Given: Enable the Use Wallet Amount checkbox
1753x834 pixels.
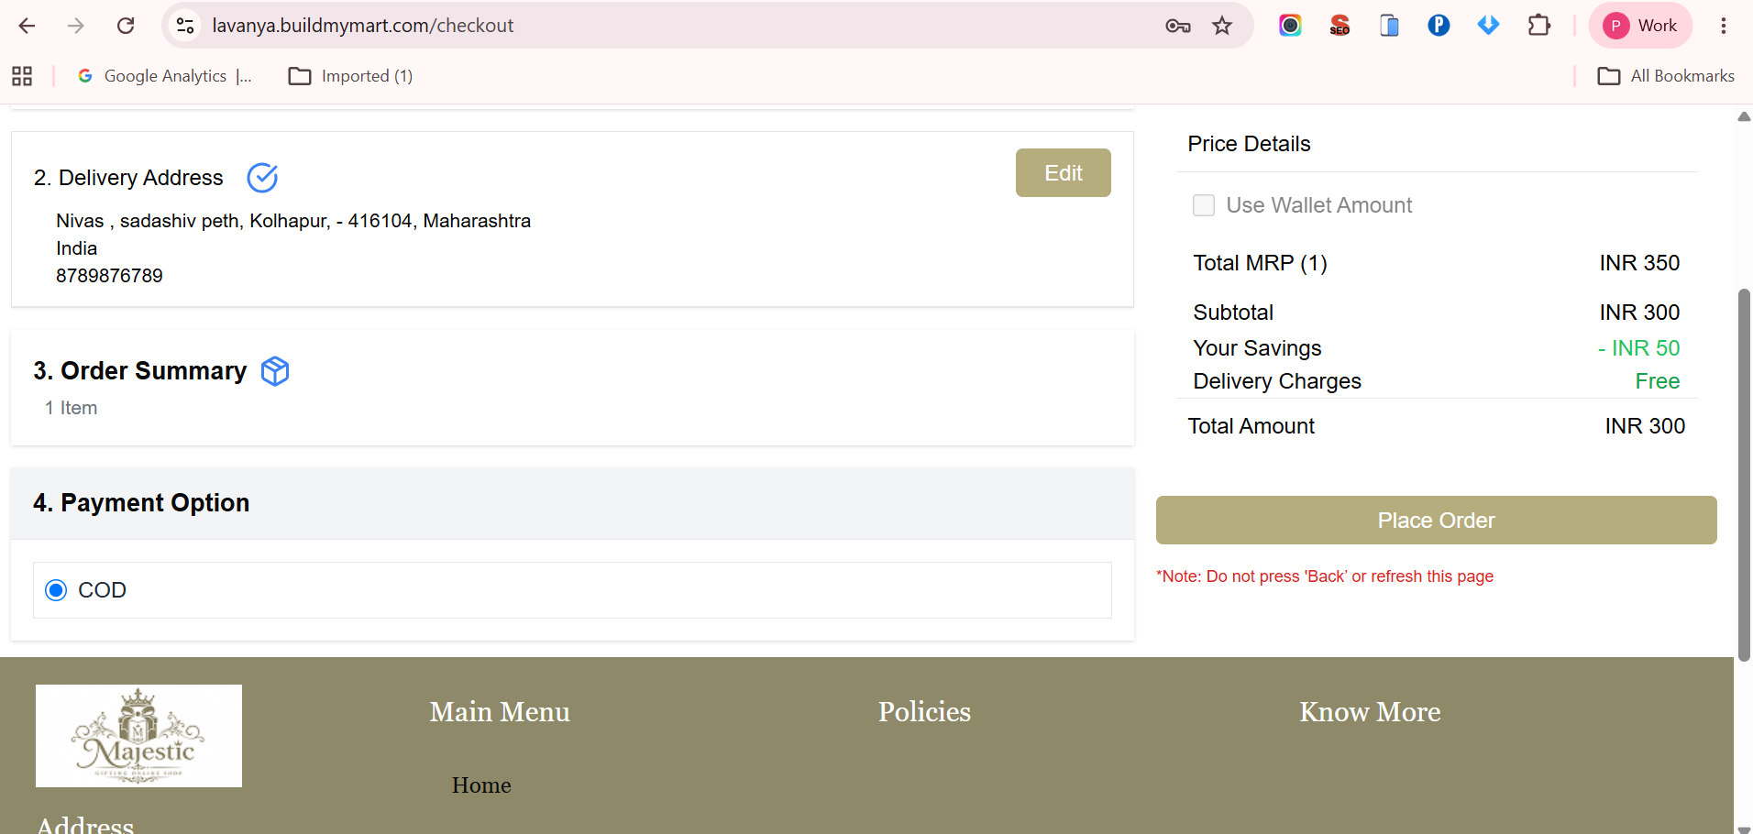Looking at the screenshot, I should pyautogui.click(x=1204, y=205).
